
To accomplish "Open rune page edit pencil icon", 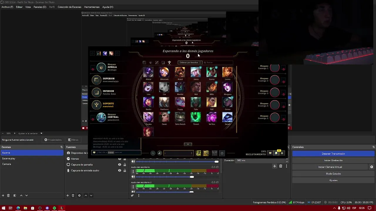I will coord(160,153).
